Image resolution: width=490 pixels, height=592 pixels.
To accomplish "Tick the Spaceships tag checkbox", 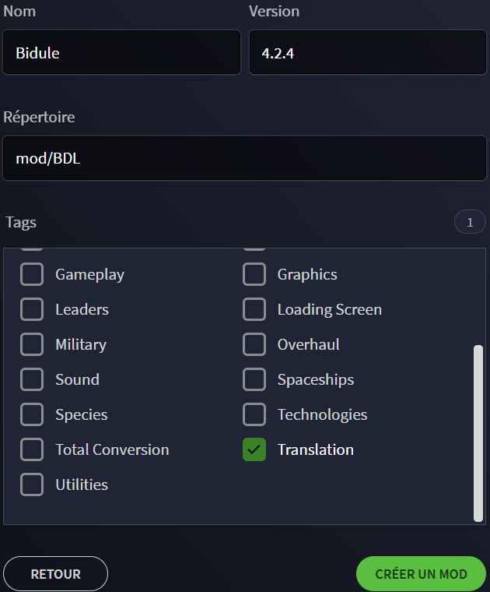I will pos(254,379).
